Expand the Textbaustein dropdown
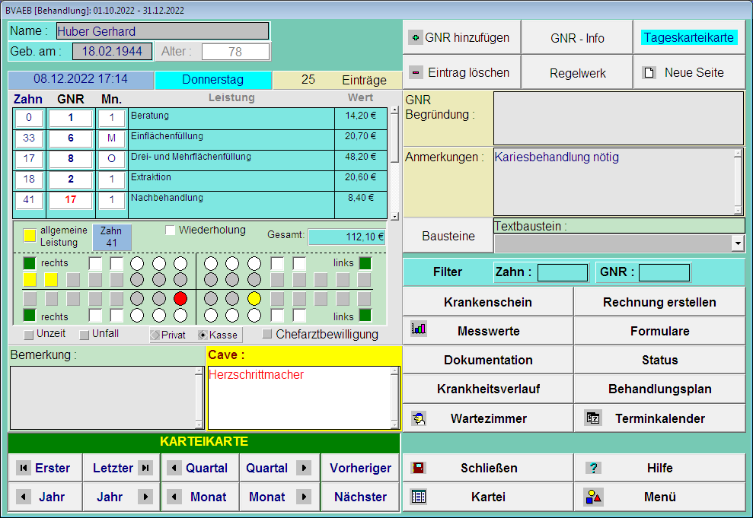The image size is (753, 518). [x=737, y=243]
